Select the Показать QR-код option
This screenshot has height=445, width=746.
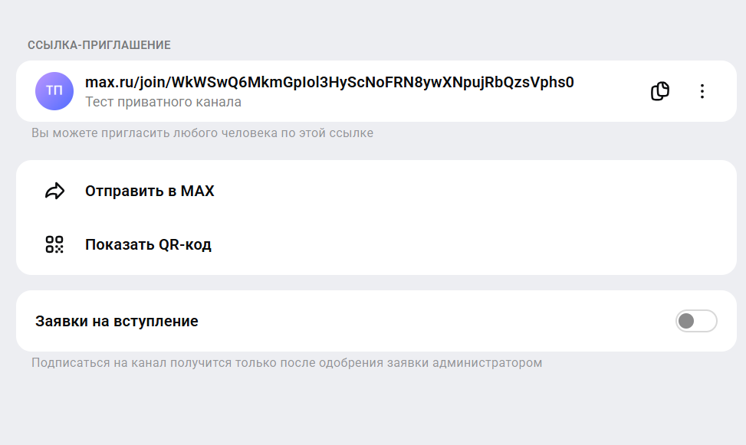[x=149, y=244]
